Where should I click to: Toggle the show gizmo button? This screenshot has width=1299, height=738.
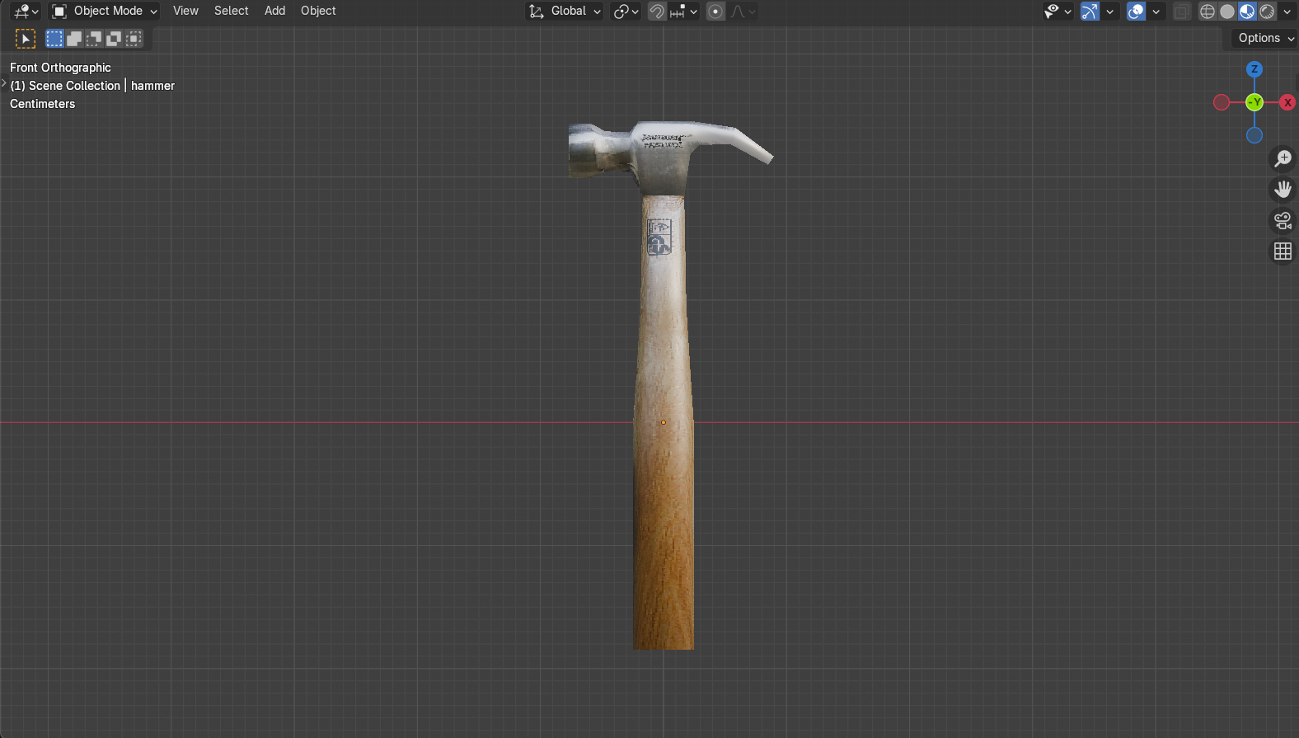click(1090, 11)
